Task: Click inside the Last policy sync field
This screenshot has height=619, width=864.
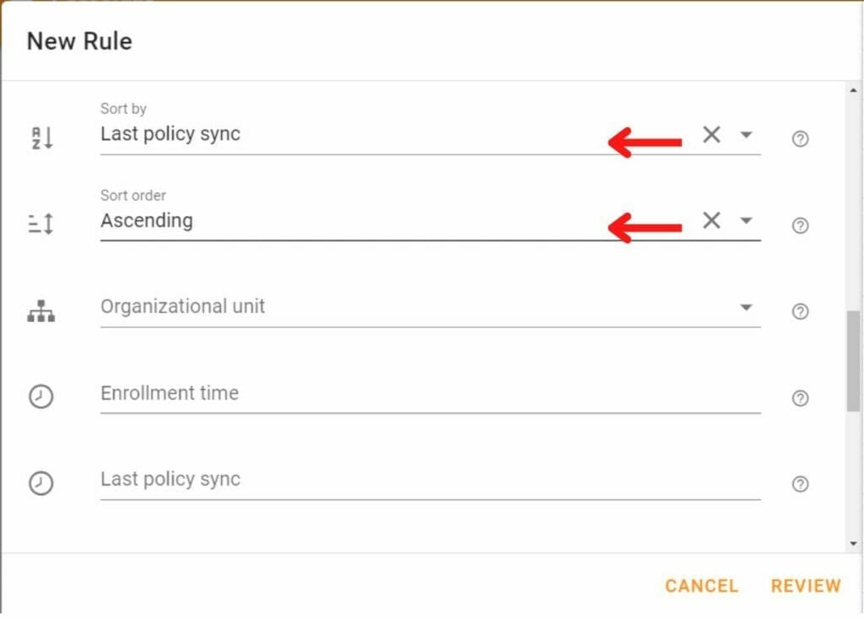Action: pyautogui.click(x=337, y=479)
